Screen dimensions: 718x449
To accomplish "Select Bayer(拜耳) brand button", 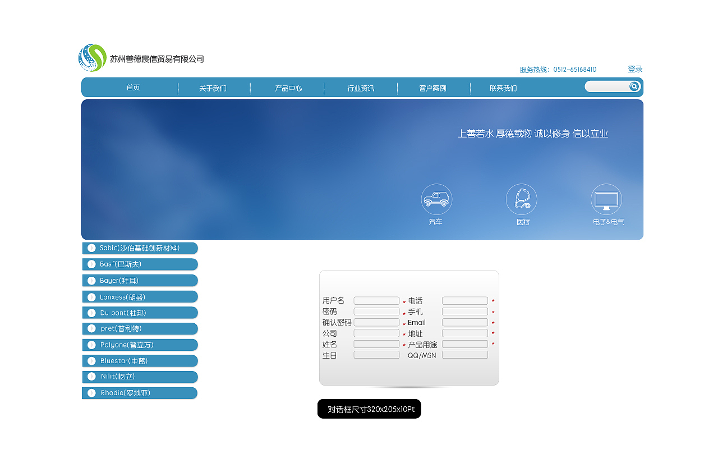I will (x=140, y=281).
